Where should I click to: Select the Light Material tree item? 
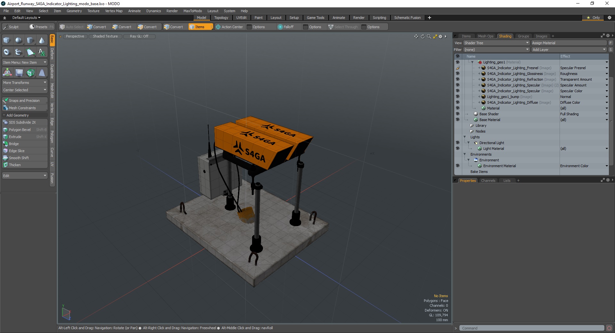[493, 149]
